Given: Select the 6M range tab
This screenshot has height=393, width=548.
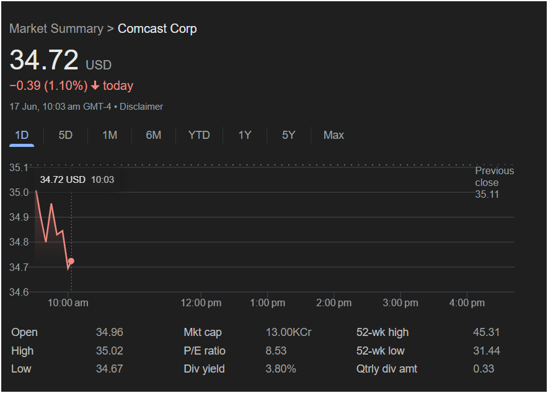Looking at the screenshot, I should [153, 135].
